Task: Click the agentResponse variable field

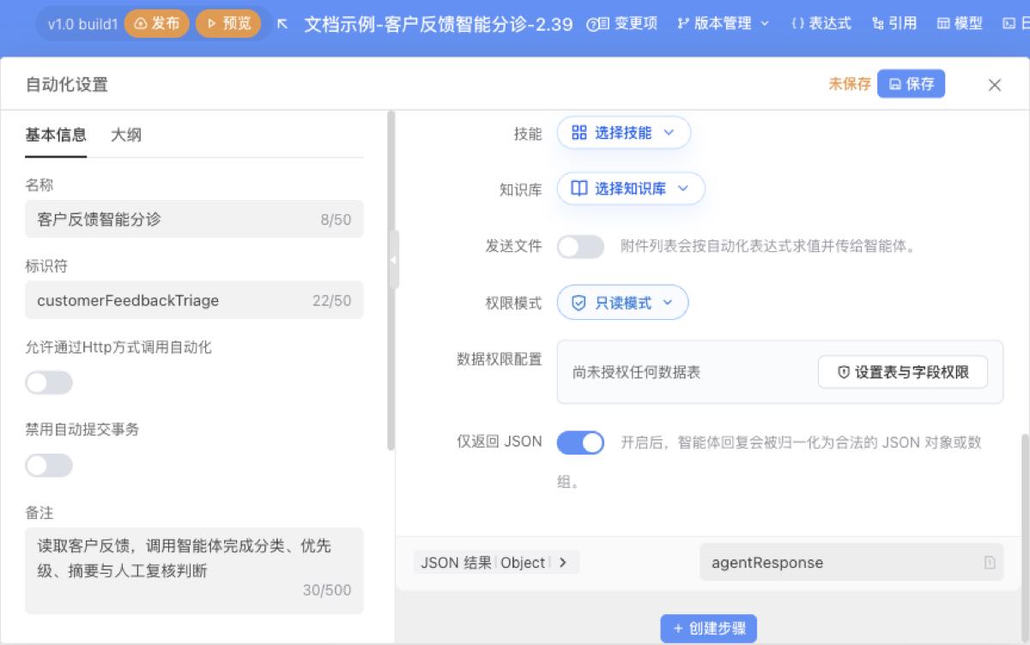Action: [x=851, y=563]
